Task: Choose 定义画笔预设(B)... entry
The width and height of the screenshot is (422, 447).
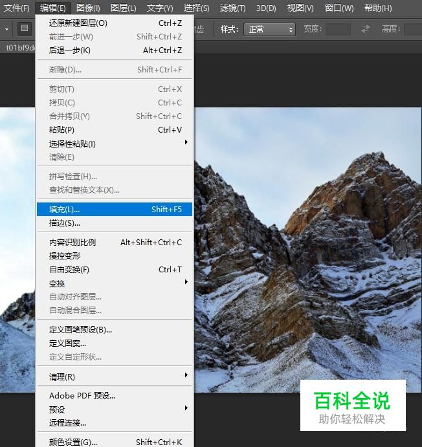Action: [115, 330]
